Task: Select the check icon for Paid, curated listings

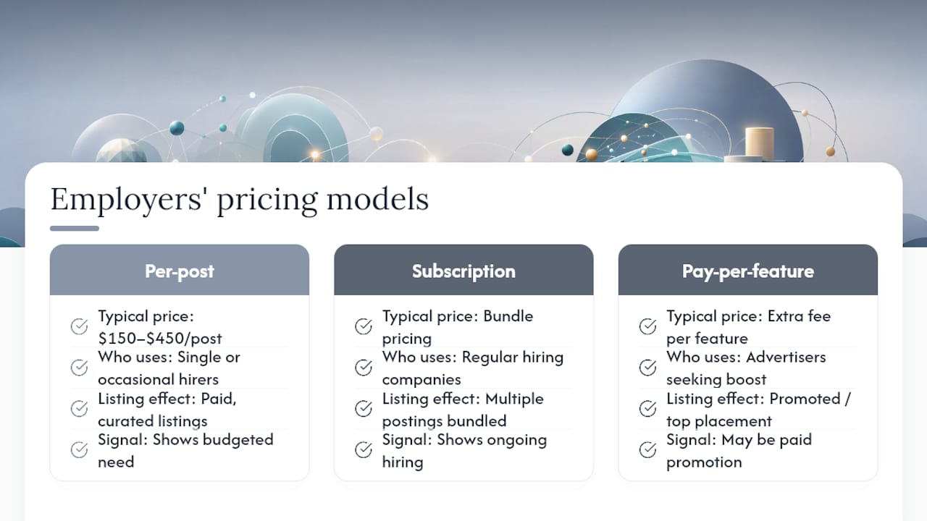Action: point(80,410)
